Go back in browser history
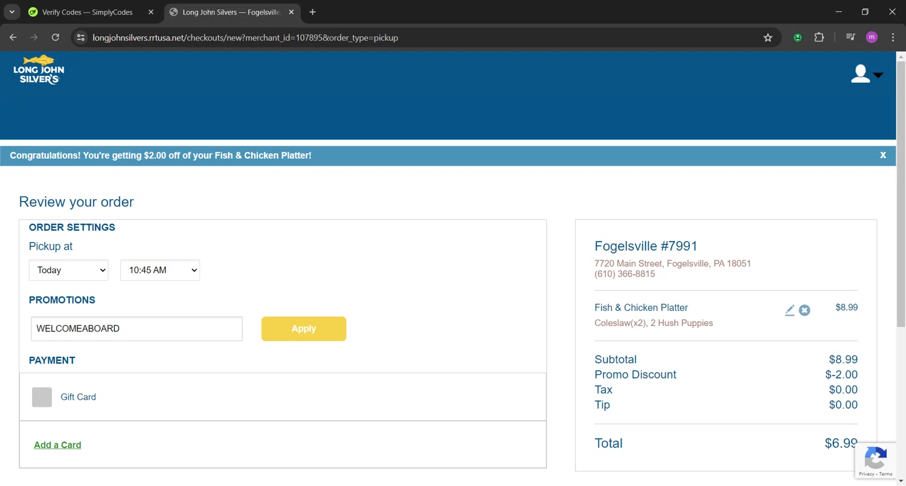906x486 pixels. [x=13, y=37]
